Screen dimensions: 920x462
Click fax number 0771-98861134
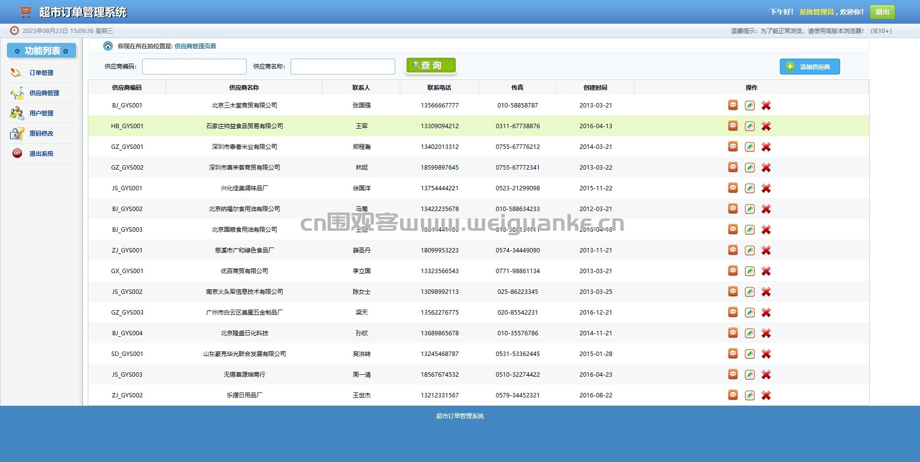pyautogui.click(x=518, y=271)
